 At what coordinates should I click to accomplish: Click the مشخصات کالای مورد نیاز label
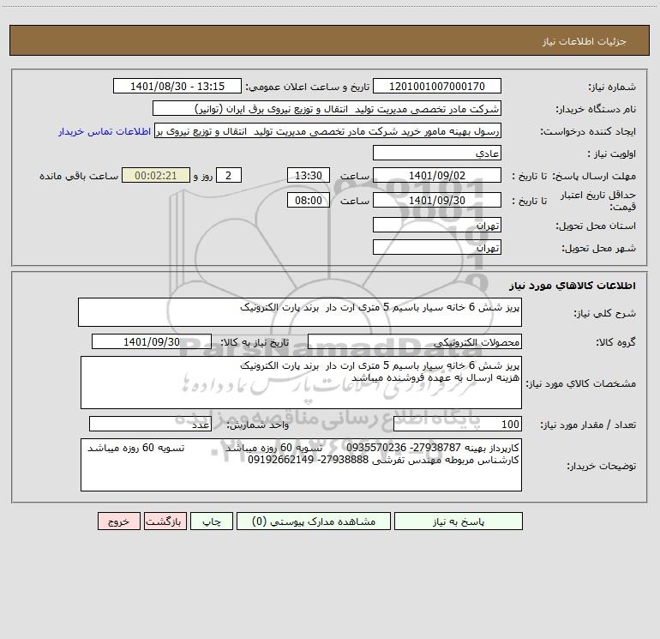click(583, 383)
